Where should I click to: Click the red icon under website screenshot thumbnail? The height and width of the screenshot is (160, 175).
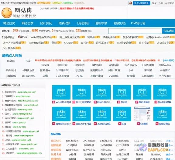(139, 124)
